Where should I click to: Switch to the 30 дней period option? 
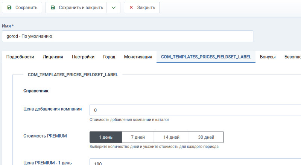[x=206, y=137]
